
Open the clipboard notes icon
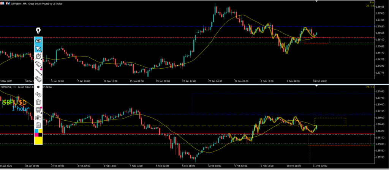(x=38, y=125)
